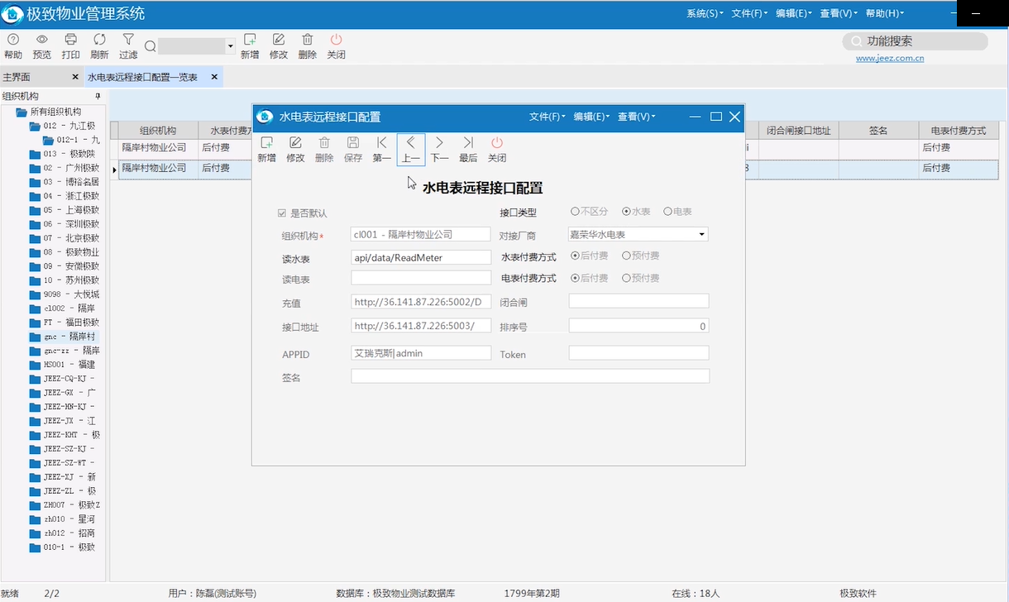
Task: Click dialog Delete (删除) icon
Action: tap(324, 143)
